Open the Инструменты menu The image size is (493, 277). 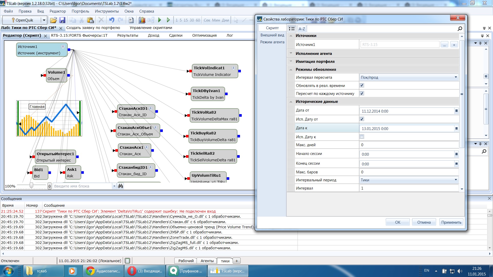107,11
